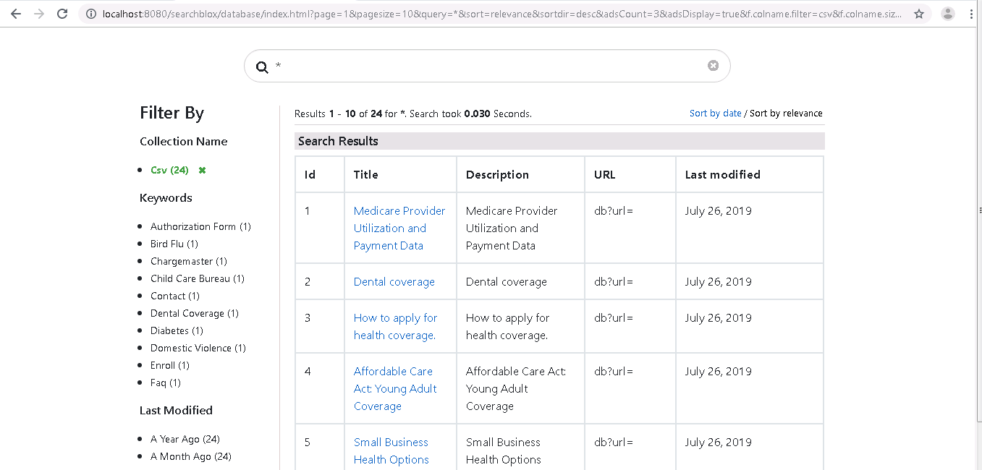Sort results by date
This screenshot has height=470, width=982.
pos(715,114)
